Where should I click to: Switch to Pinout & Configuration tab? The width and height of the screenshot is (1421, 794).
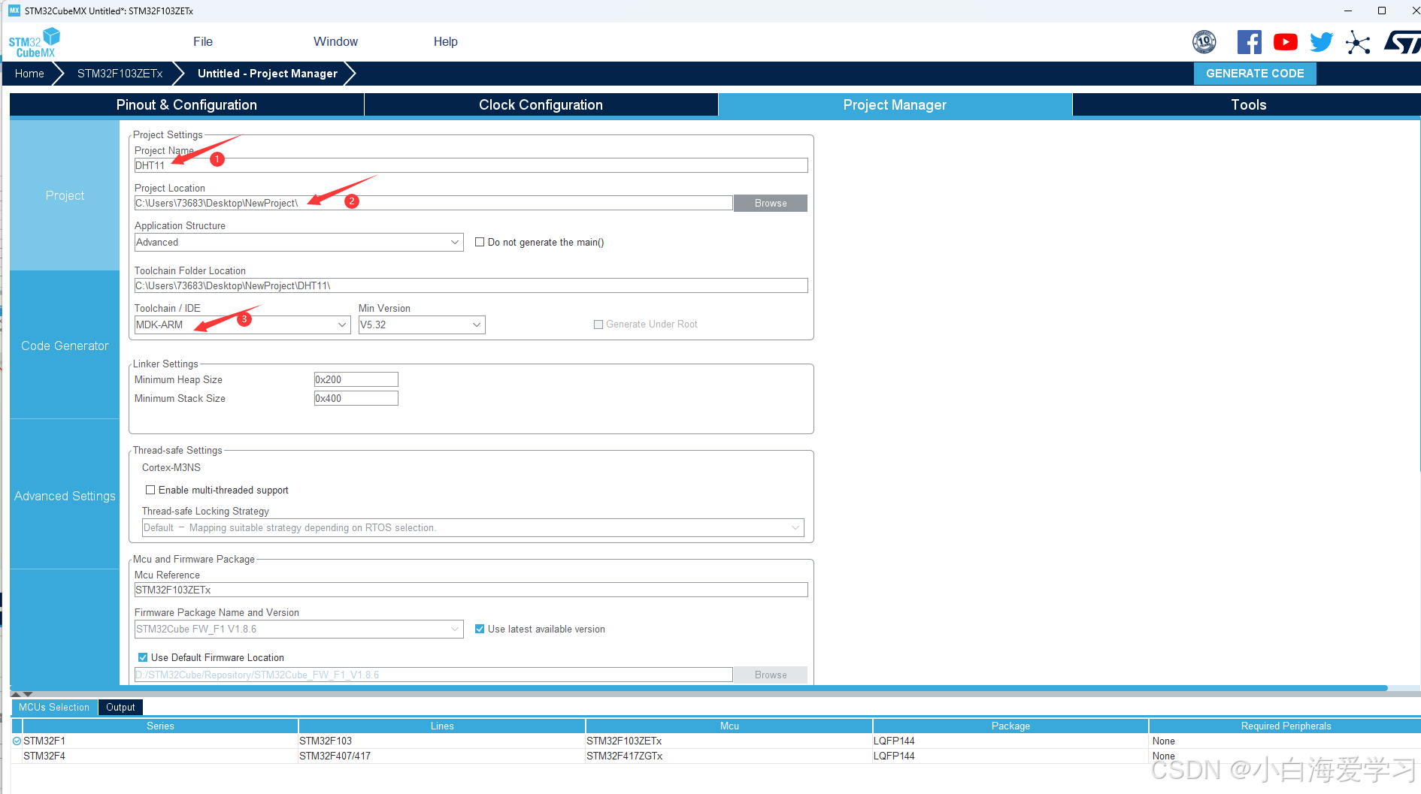click(186, 104)
